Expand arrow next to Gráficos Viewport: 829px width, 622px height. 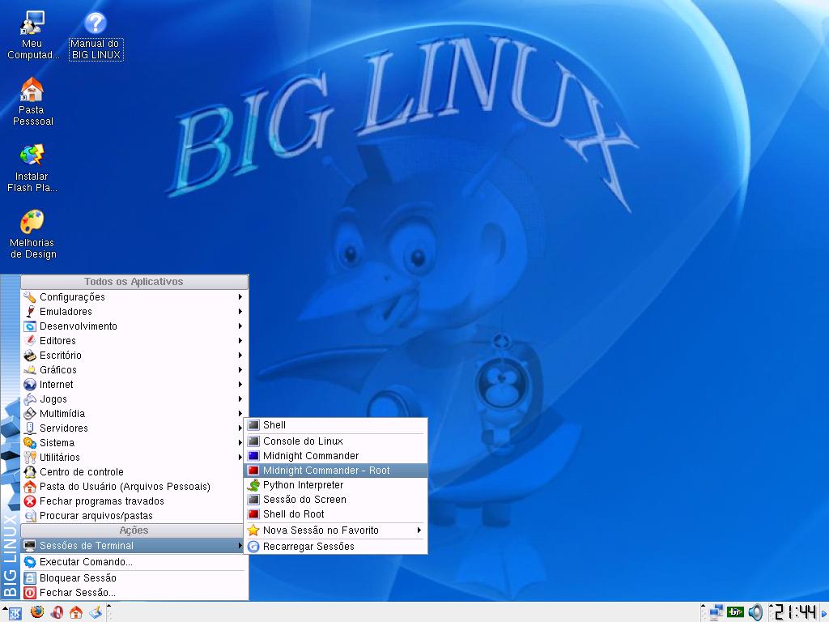(240, 369)
